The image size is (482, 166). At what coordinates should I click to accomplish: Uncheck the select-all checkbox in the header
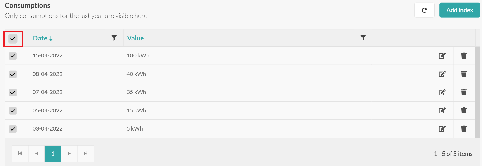[13, 39]
